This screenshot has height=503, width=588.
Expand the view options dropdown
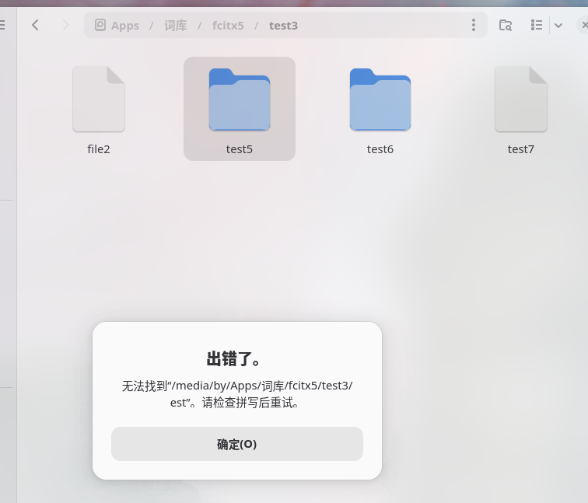coord(558,25)
